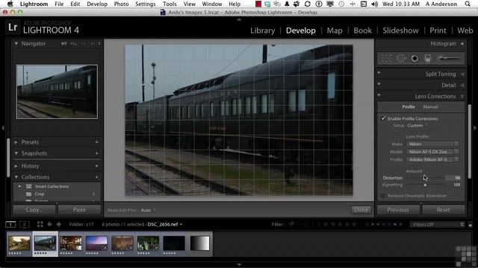Viewport: 478px width, 268px height.
Task: Toggle the Split Toning panel switch
Action: [379, 73]
